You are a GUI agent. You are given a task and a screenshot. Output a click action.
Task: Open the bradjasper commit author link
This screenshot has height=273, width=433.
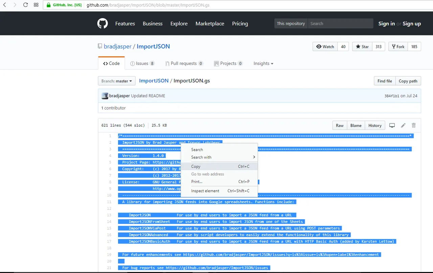click(x=119, y=96)
